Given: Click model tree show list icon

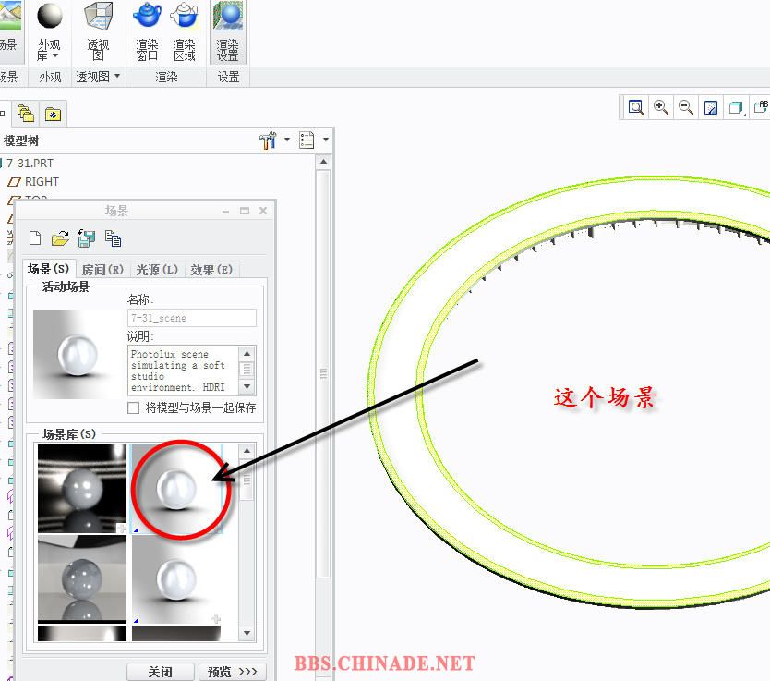Looking at the screenshot, I should click(307, 140).
